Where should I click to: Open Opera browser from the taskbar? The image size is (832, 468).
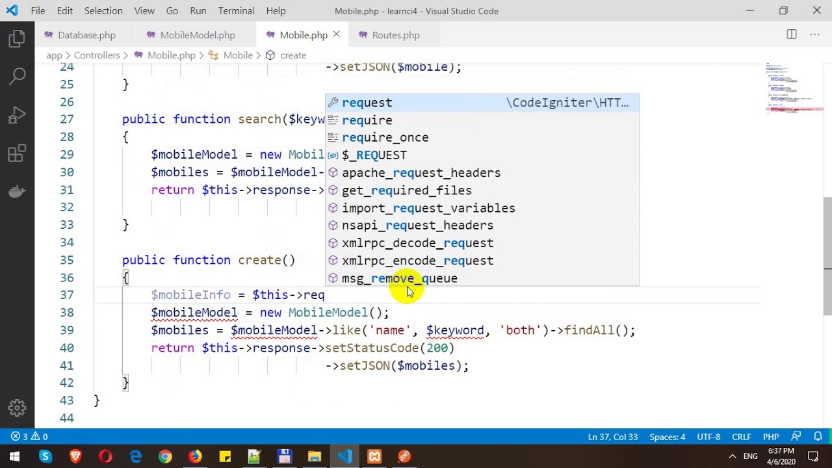[x=105, y=456]
